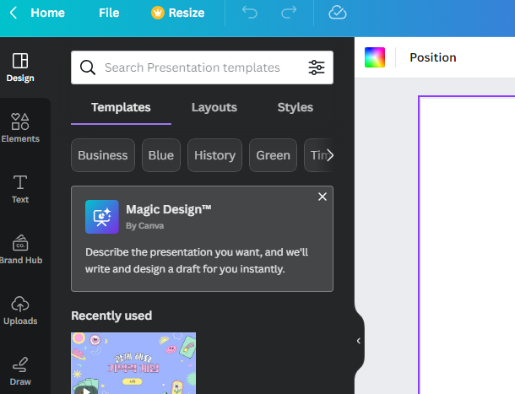Image resolution: width=515 pixels, height=394 pixels.
Task: Open template search filter options
Action: click(x=317, y=67)
